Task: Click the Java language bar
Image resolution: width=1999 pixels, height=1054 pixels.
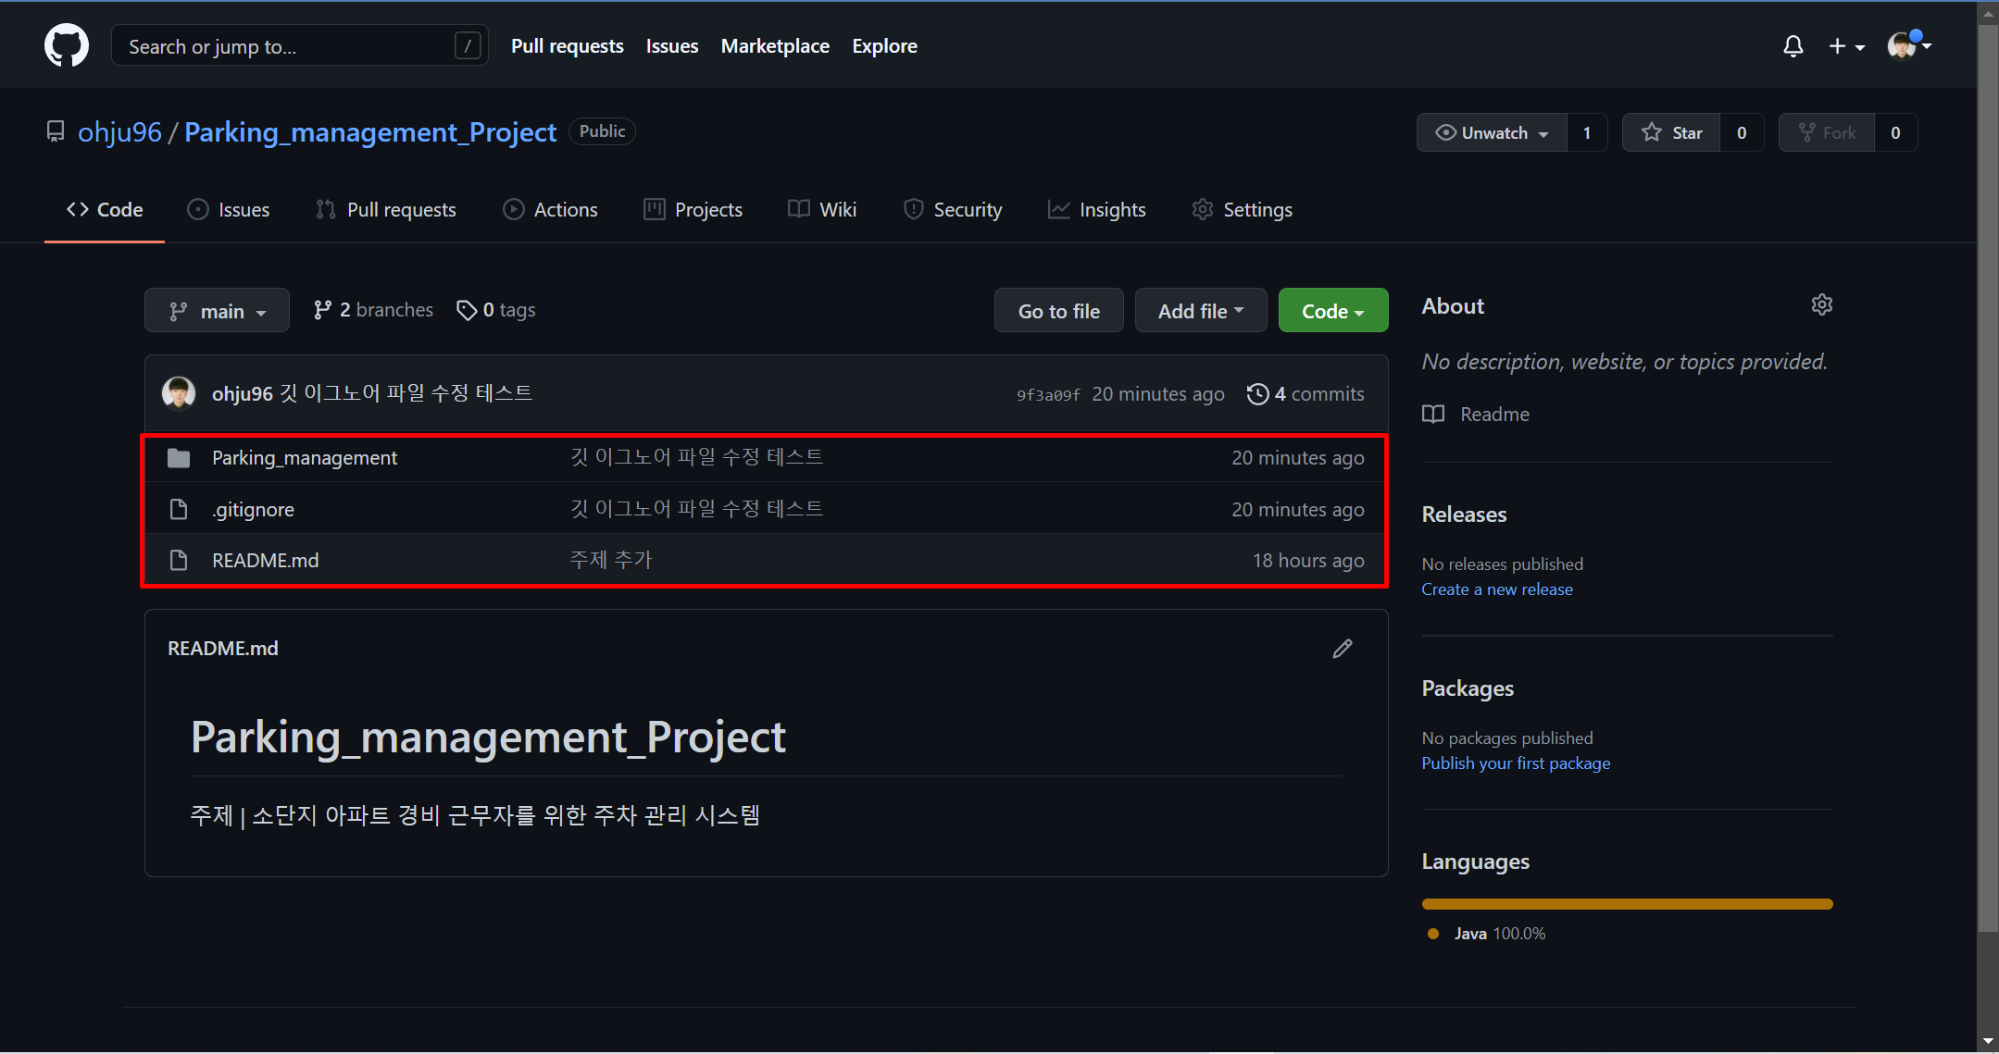Action: click(x=1627, y=904)
